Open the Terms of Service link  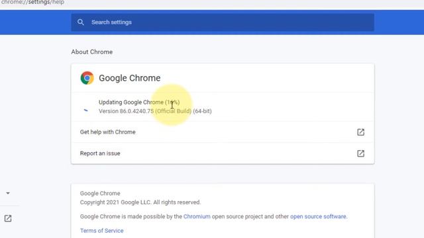[101, 231]
